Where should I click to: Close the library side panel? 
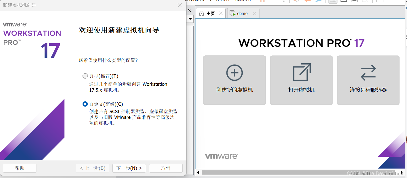[190, 10]
